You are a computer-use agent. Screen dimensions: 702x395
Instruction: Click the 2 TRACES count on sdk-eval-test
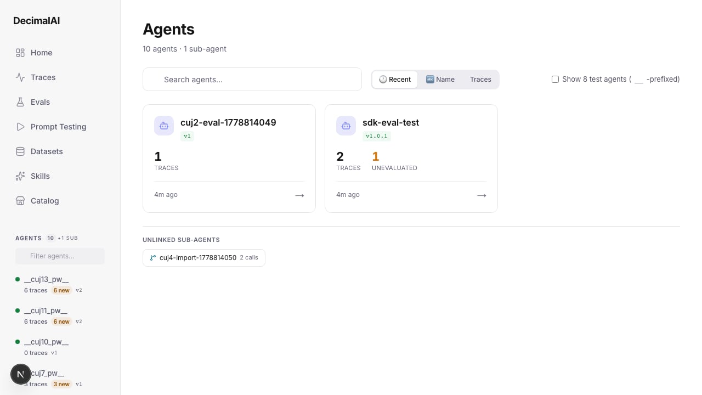point(348,161)
